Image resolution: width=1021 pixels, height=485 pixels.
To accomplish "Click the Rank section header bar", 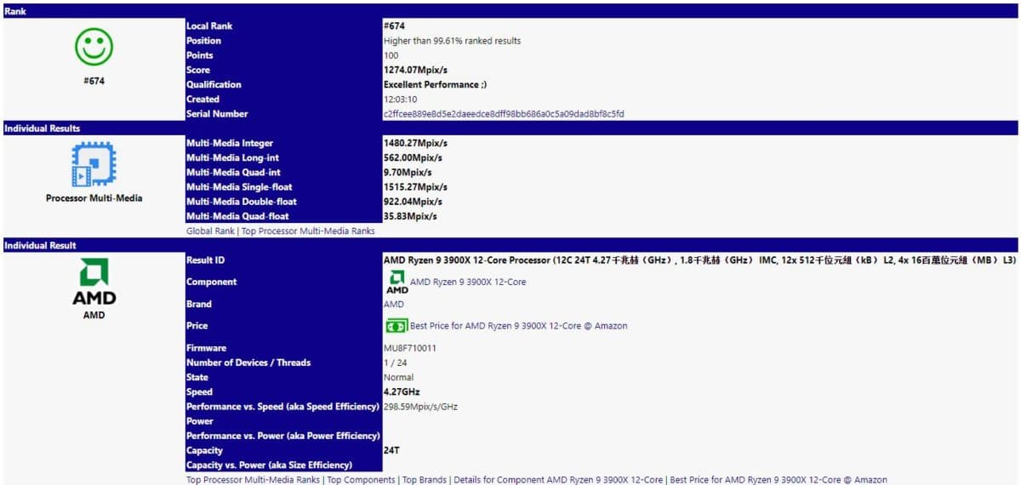I will click(510, 11).
